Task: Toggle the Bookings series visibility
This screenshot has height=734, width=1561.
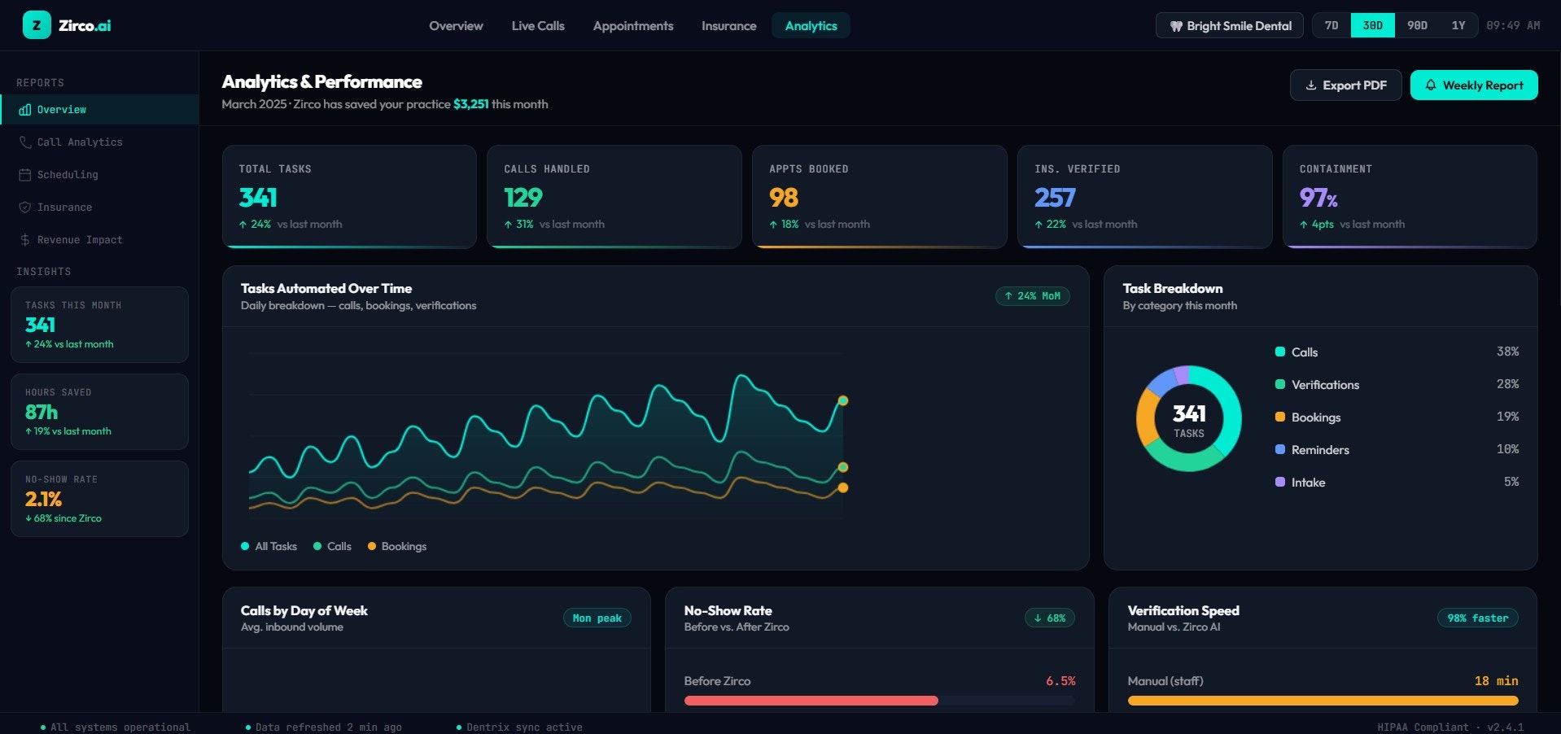Action: (x=397, y=546)
